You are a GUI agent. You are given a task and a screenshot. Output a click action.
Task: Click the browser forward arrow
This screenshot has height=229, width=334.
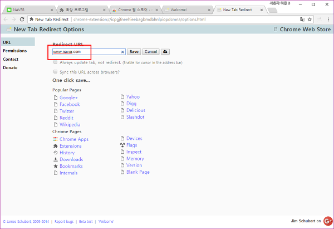pos(13,20)
